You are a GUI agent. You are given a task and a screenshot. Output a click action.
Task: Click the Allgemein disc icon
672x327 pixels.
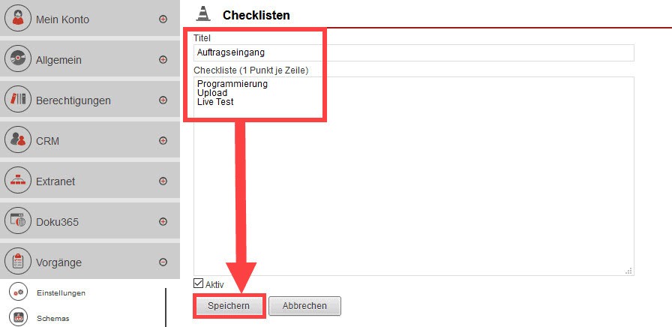tap(17, 59)
